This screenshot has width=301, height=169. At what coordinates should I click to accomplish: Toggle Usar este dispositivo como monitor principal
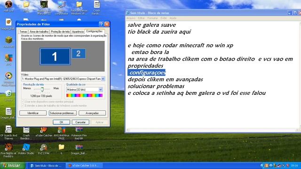click(x=23, y=101)
